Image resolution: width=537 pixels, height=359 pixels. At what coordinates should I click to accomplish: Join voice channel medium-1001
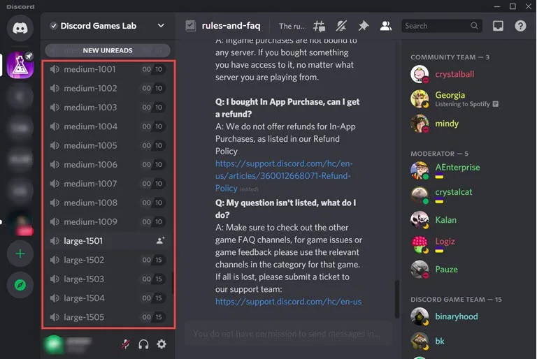108,69
